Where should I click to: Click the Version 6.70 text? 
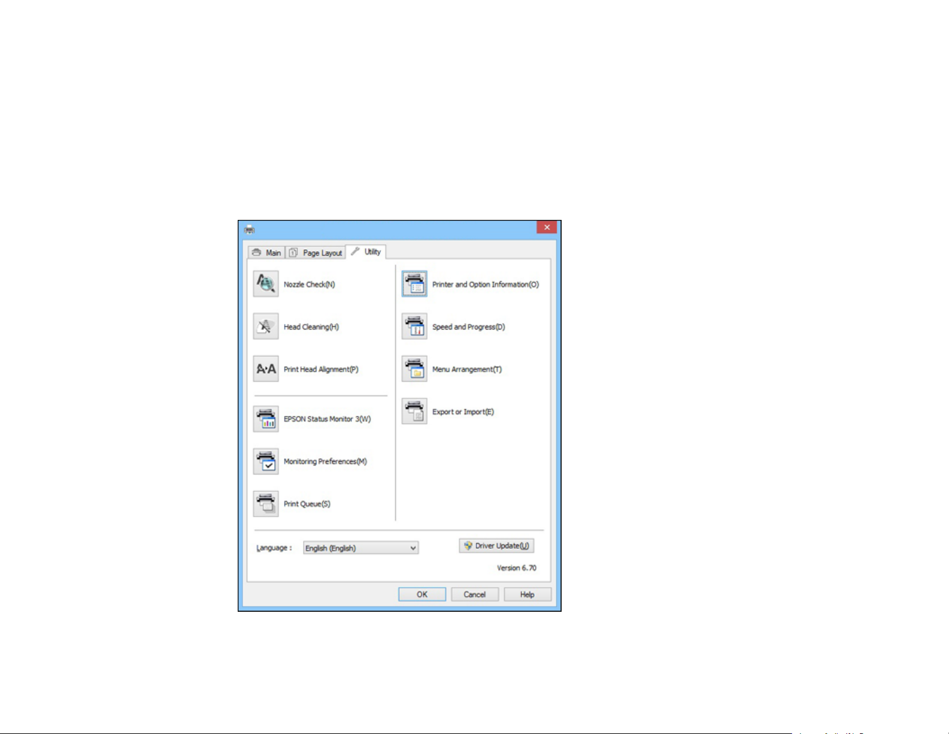(517, 568)
